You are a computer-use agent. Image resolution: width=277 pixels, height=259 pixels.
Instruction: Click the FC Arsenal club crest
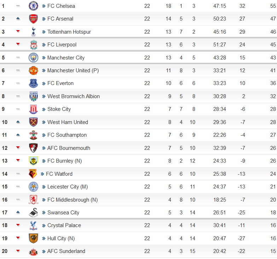pos(33,19)
